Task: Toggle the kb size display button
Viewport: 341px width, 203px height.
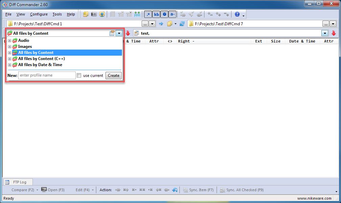Action: [x=156, y=14]
